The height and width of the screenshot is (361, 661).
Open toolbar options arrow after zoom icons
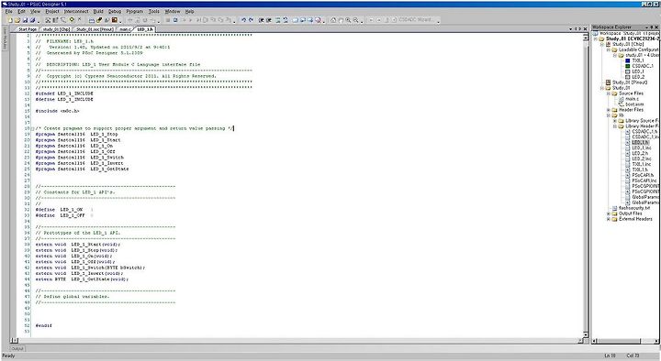click(x=362, y=22)
